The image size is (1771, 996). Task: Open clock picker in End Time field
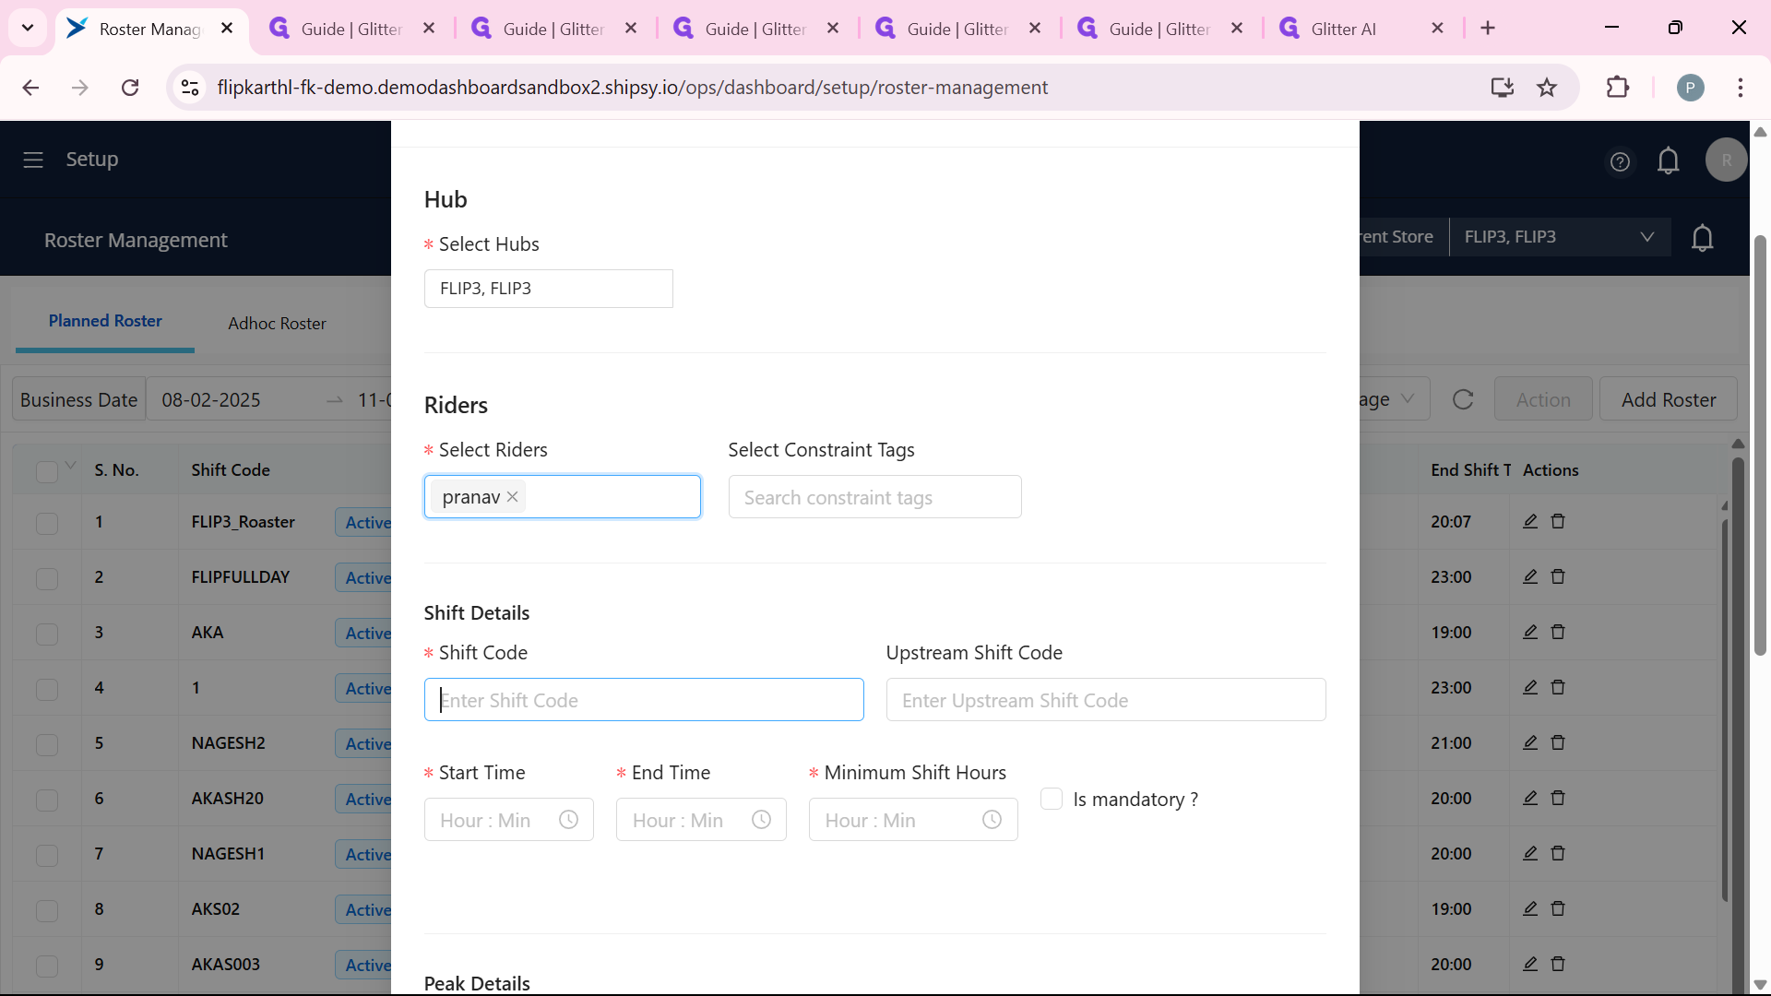pos(761,820)
